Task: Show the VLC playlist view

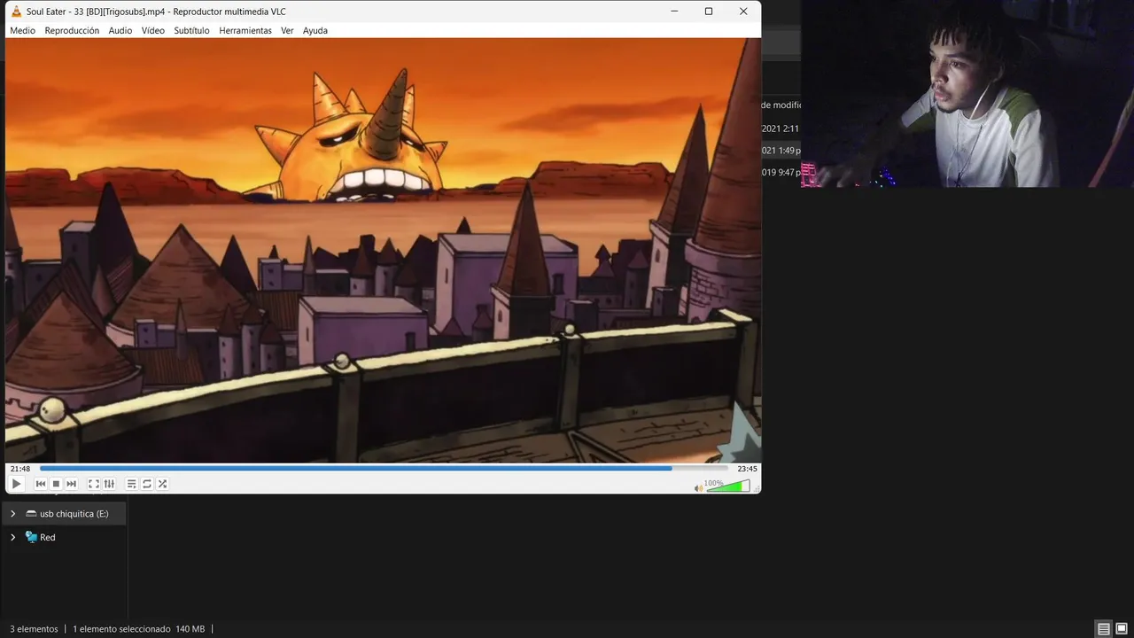Action: [x=131, y=484]
